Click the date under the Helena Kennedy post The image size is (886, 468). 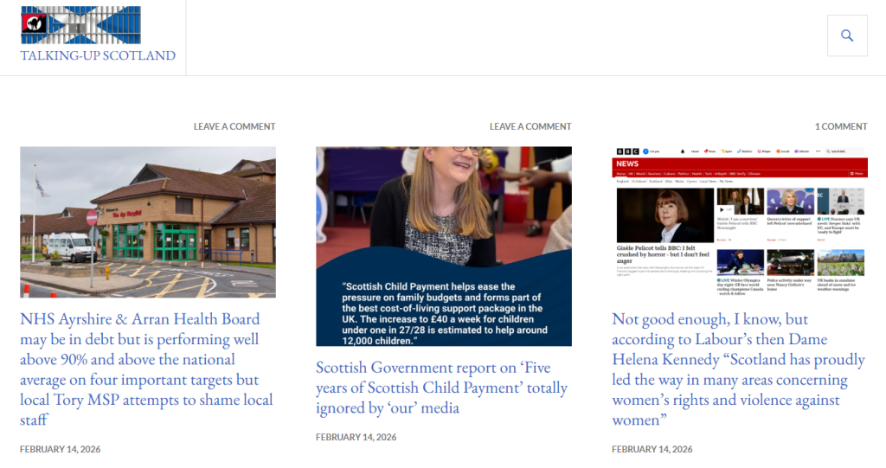click(x=652, y=449)
